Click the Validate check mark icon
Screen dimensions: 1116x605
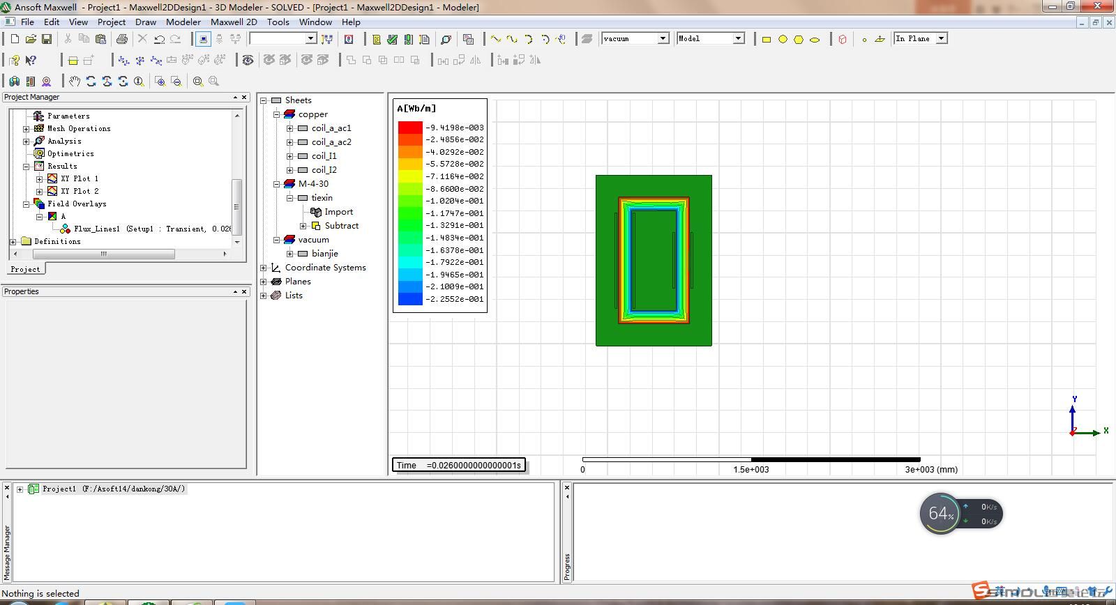(392, 39)
